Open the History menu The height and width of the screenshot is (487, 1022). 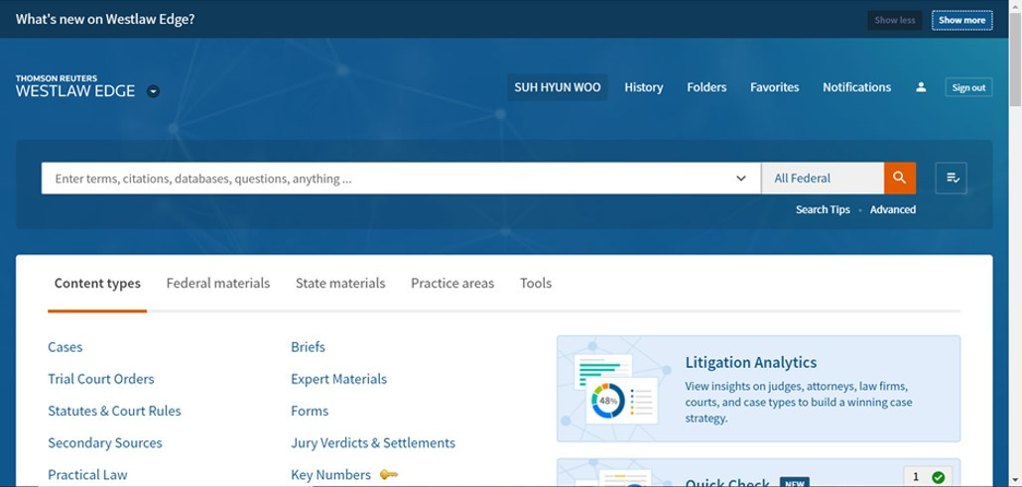[x=643, y=87]
